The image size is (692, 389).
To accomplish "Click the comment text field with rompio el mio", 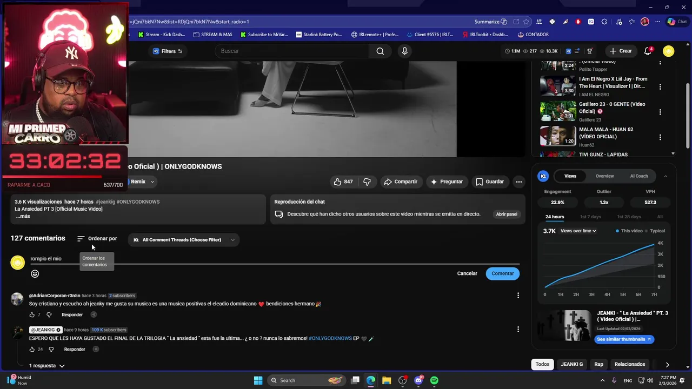I will (275, 259).
